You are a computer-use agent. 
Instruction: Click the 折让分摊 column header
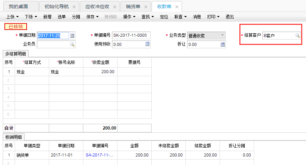tap(237, 146)
